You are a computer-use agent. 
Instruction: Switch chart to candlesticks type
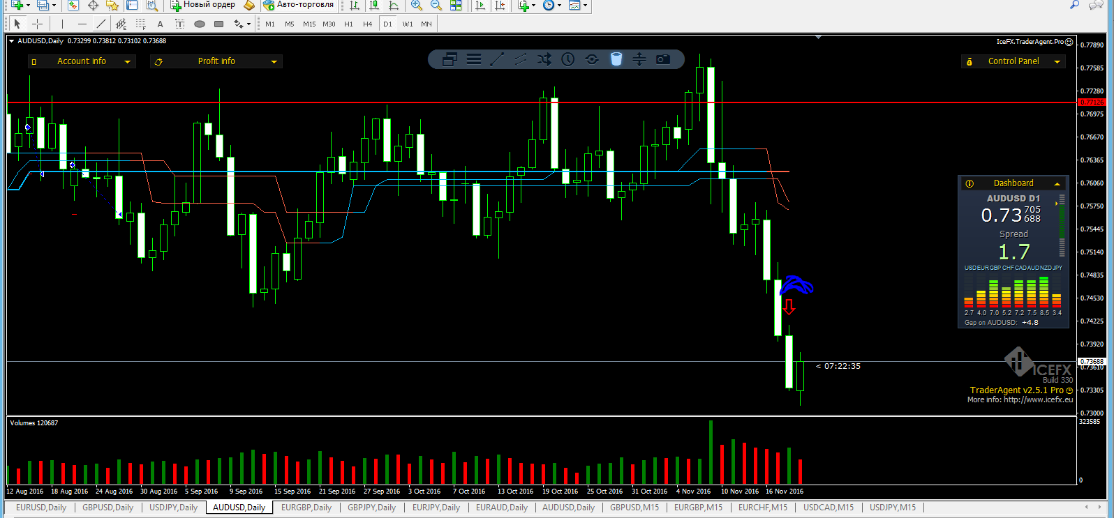click(x=375, y=5)
